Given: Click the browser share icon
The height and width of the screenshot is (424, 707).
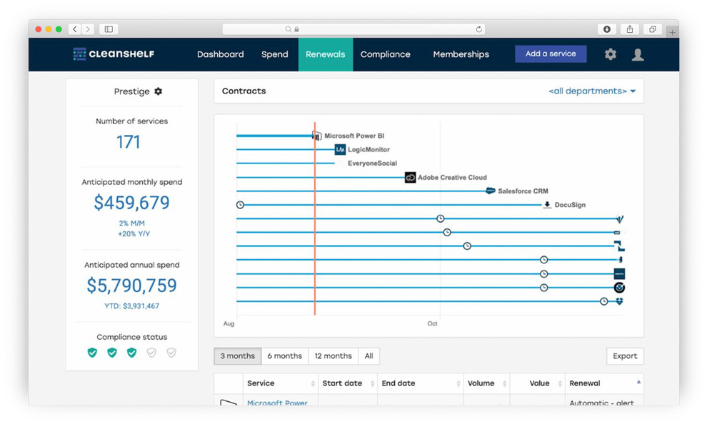Looking at the screenshot, I should point(630,29).
